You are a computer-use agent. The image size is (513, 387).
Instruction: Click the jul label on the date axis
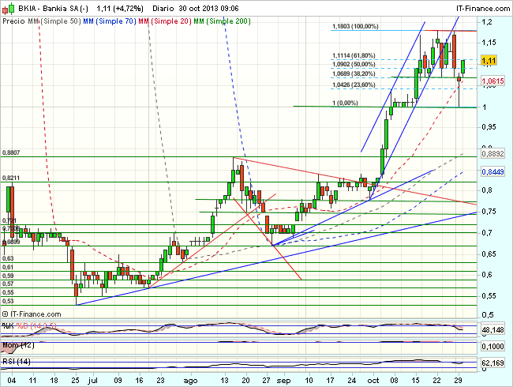pos(93,381)
